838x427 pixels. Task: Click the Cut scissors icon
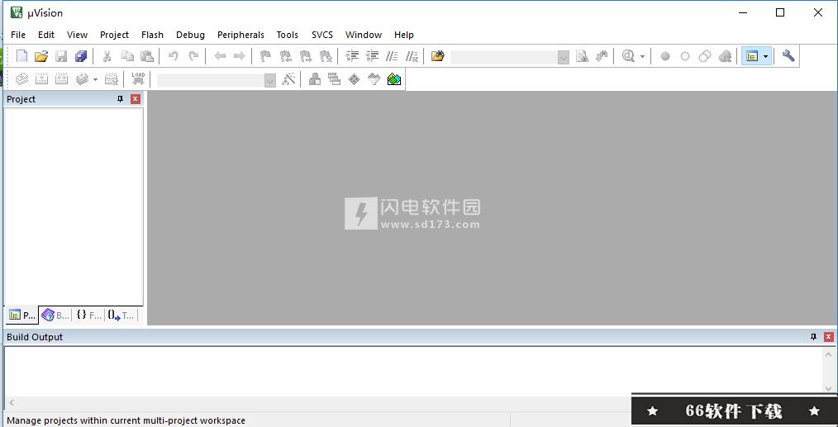pyautogui.click(x=107, y=55)
